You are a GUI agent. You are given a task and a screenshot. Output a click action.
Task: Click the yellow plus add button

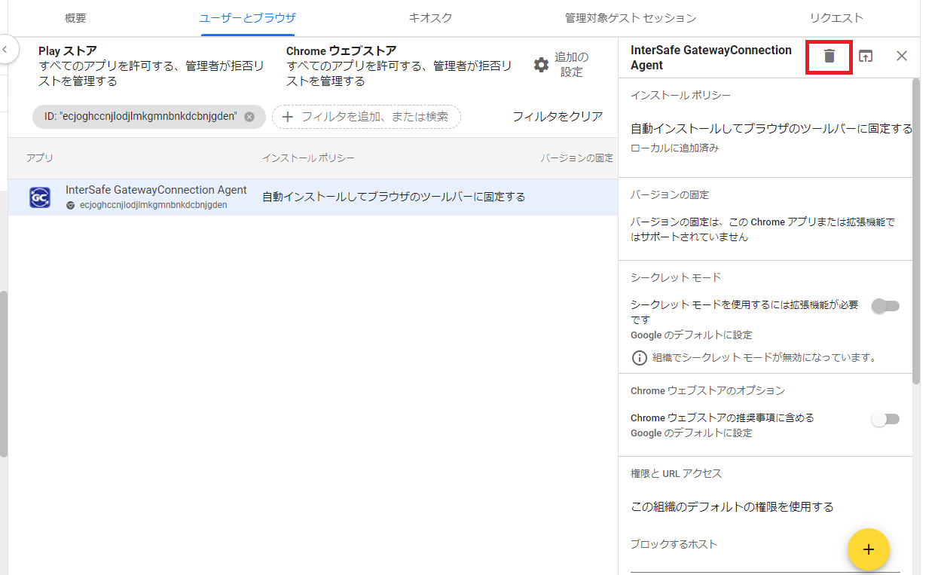tap(869, 549)
